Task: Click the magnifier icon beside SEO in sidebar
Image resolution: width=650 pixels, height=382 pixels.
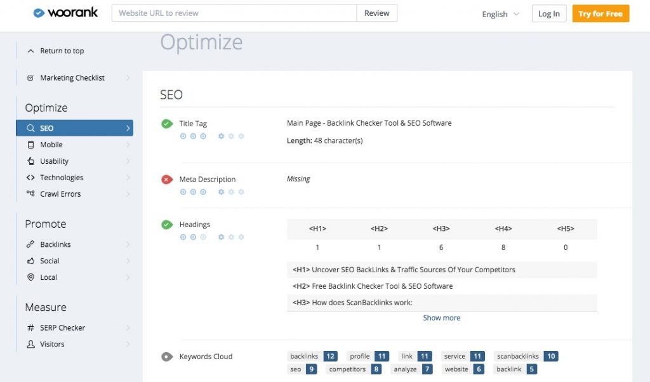Action: (x=30, y=128)
